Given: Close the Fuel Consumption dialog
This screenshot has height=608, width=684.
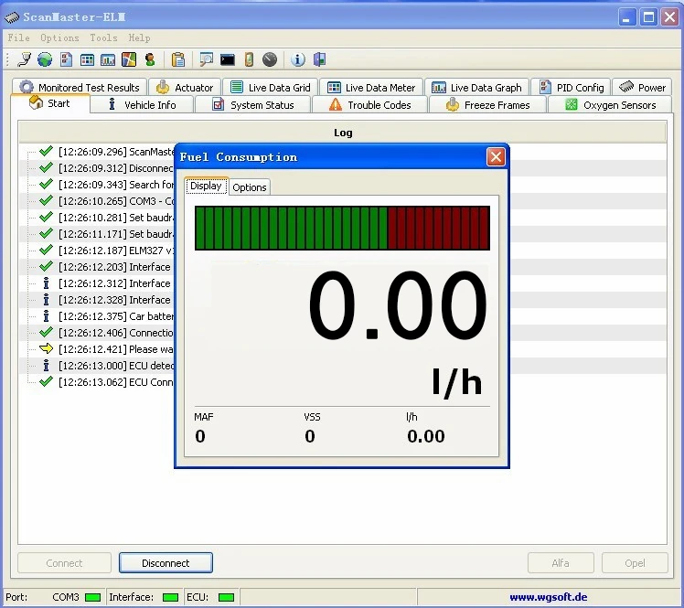Looking at the screenshot, I should pyautogui.click(x=496, y=157).
